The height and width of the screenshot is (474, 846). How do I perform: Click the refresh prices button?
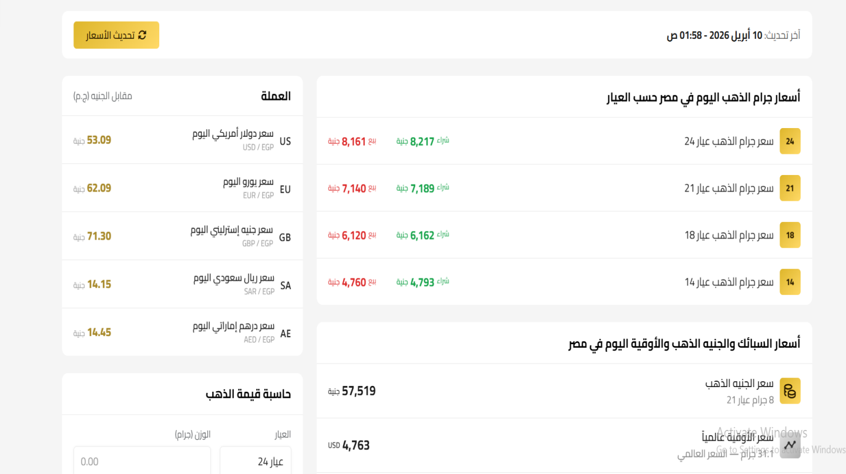[x=116, y=35]
